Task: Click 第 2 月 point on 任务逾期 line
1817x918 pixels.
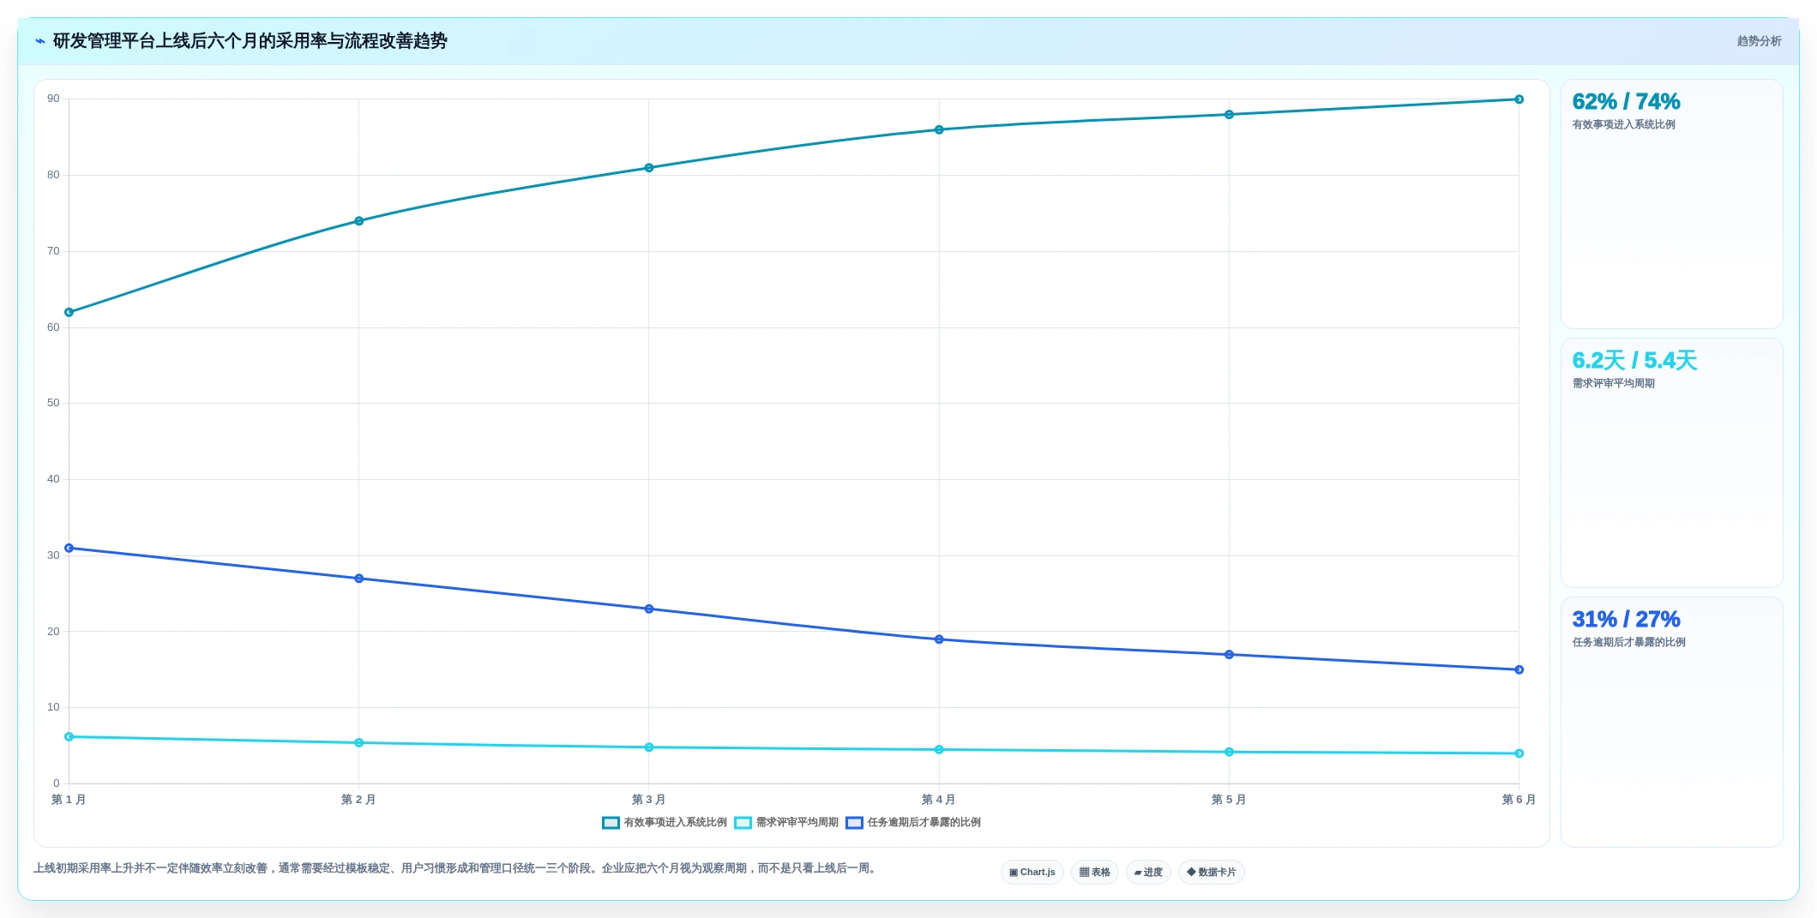Action: (x=359, y=579)
